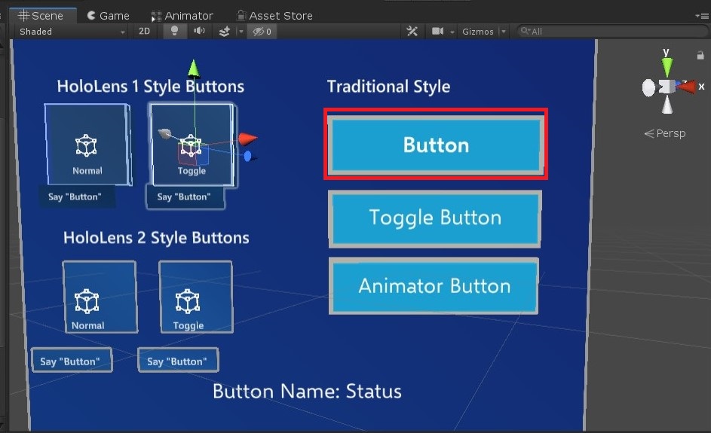Click the Persp projection label
The image size is (711, 433).
point(665,133)
